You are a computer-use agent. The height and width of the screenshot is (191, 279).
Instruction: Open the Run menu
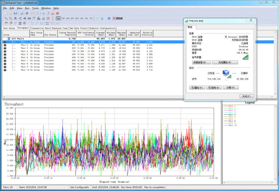click(x=27, y=8)
